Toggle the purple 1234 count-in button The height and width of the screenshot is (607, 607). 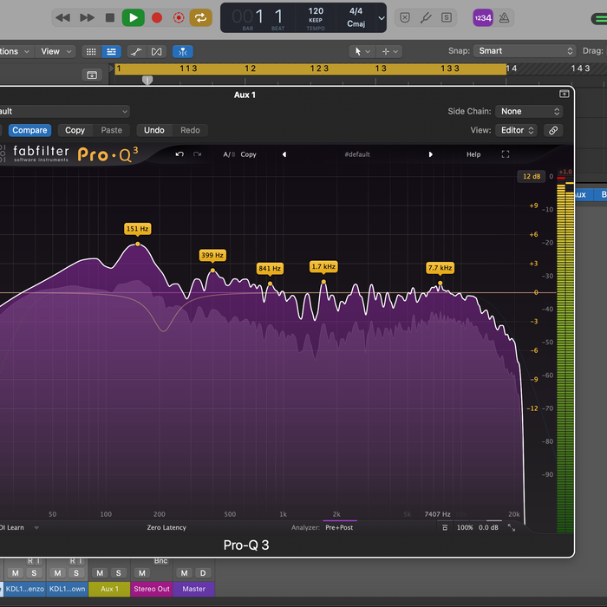click(483, 18)
